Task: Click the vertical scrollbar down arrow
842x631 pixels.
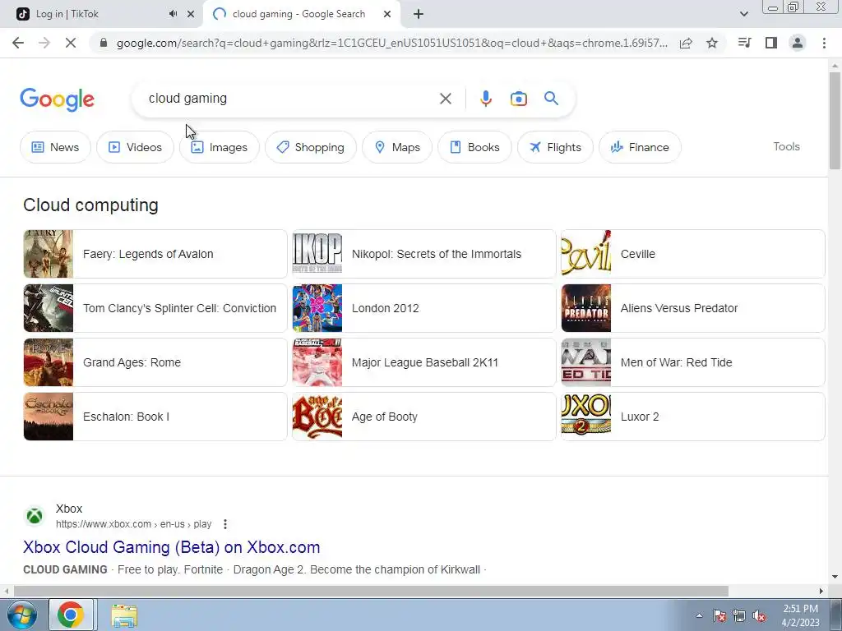Action: (835, 578)
